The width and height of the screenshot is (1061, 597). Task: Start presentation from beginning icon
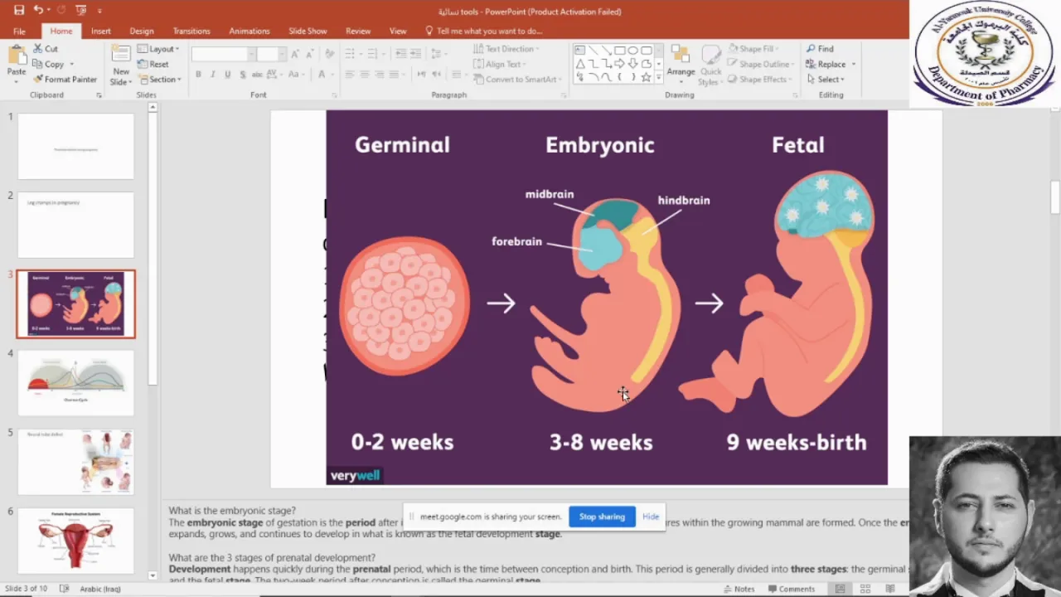point(80,10)
